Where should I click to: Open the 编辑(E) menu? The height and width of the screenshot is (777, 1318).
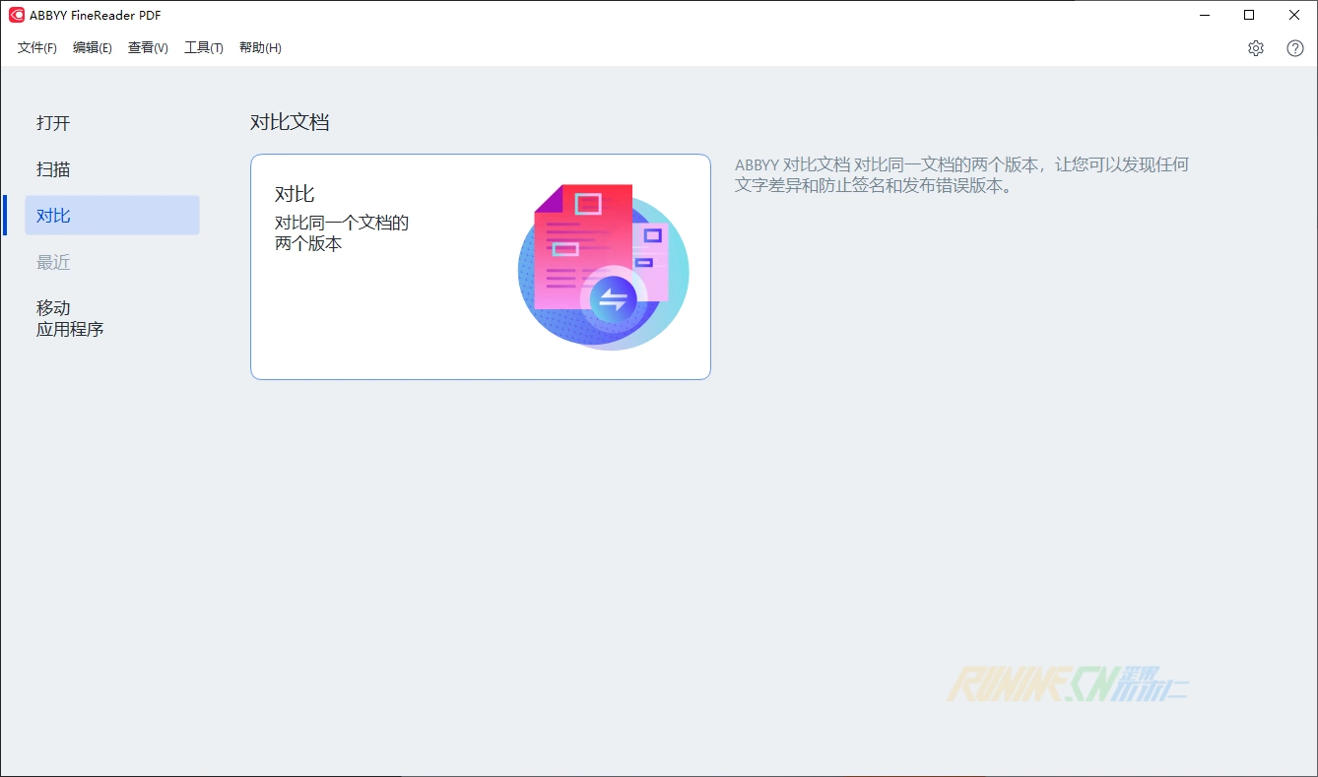(93, 48)
